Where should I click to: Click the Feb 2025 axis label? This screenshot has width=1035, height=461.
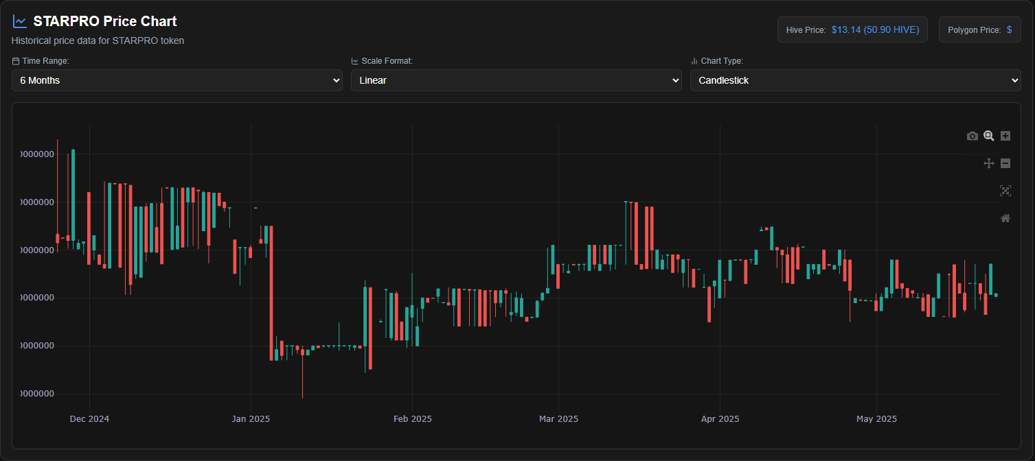click(x=412, y=418)
